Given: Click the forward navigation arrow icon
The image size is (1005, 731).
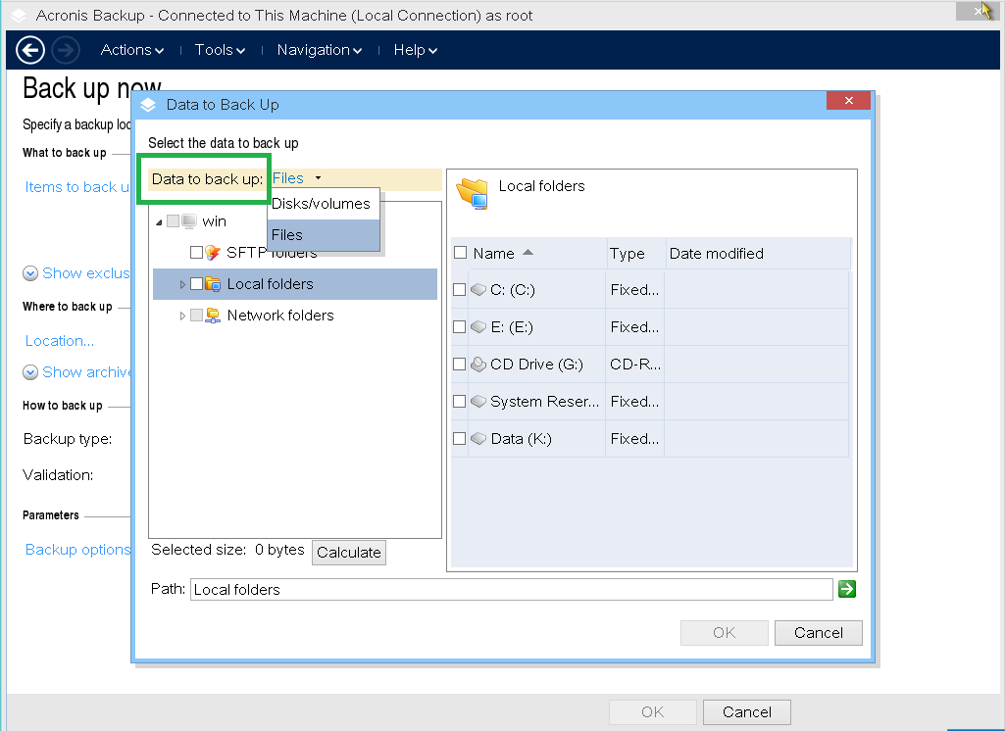Looking at the screenshot, I should (66, 50).
